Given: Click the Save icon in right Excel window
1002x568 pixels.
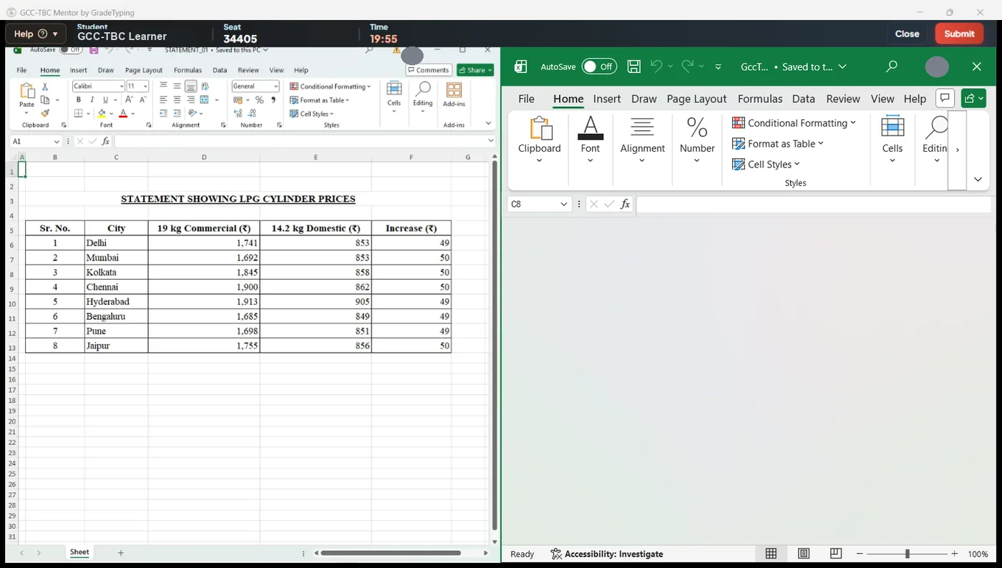Looking at the screenshot, I should pyautogui.click(x=633, y=67).
